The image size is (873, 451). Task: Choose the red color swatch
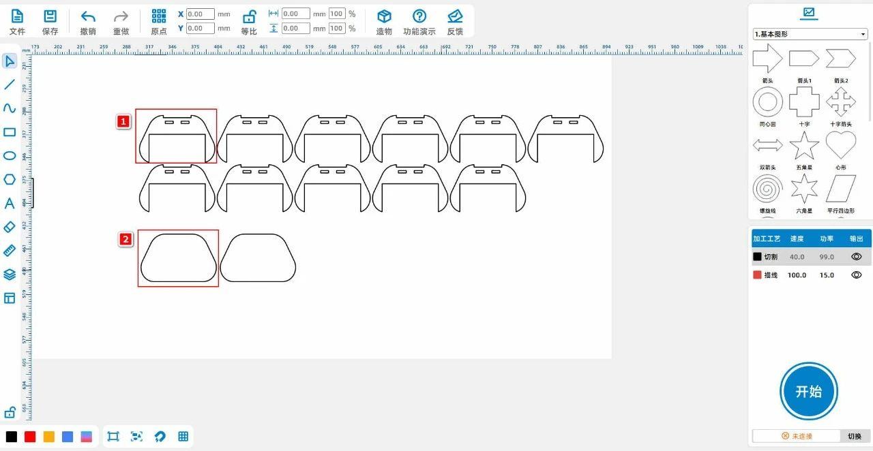tap(30, 437)
